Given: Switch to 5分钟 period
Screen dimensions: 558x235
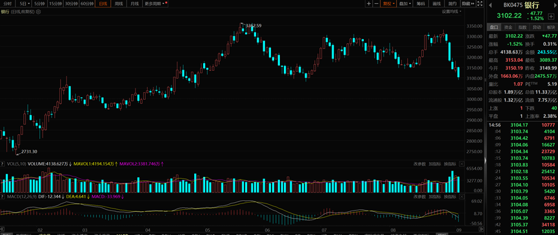Looking at the screenshot, I should pos(39,4).
